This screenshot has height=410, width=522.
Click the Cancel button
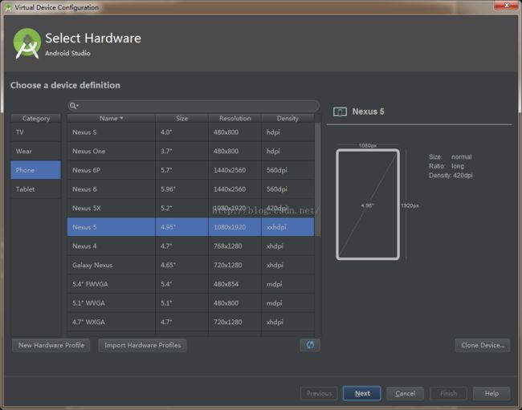point(405,393)
